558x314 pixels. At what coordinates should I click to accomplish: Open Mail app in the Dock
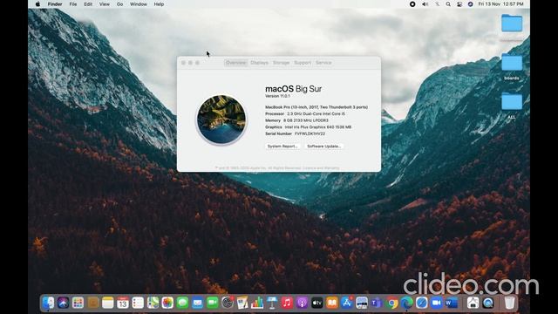[198, 303]
